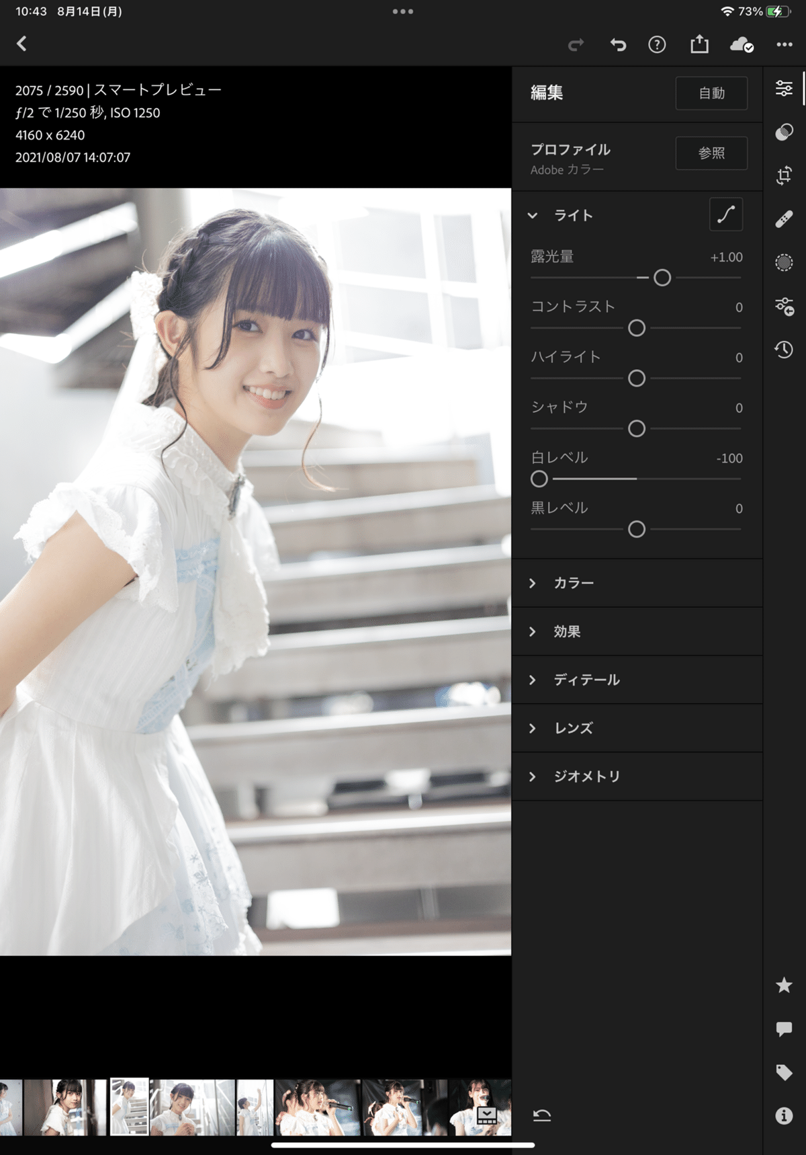Tap the 10:43 status bar clock
The width and height of the screenshot is (806, 1155).
coord(31,11)
